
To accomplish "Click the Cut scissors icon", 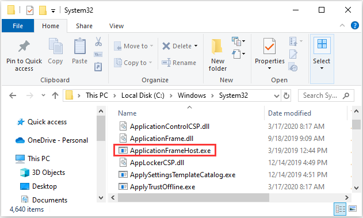I will pyautogui.click(x=98, y=41).
